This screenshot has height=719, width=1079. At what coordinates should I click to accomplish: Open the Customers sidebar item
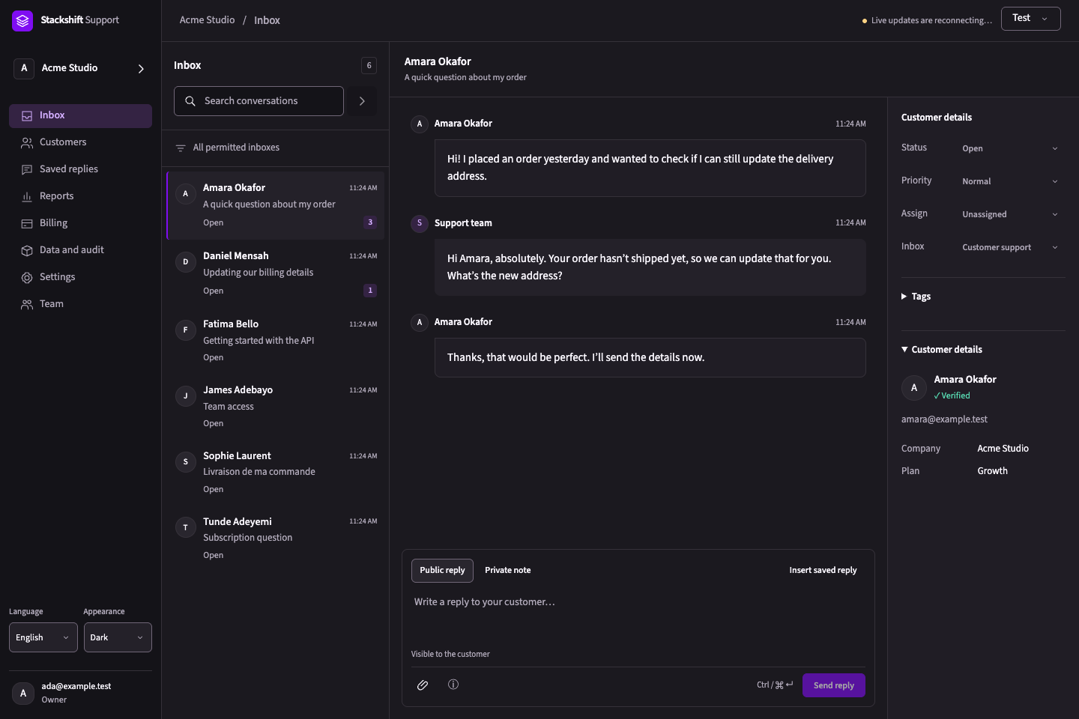click(80, 142)
